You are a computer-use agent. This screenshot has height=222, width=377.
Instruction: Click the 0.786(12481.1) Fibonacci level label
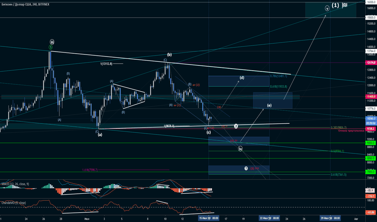point(278,76)
